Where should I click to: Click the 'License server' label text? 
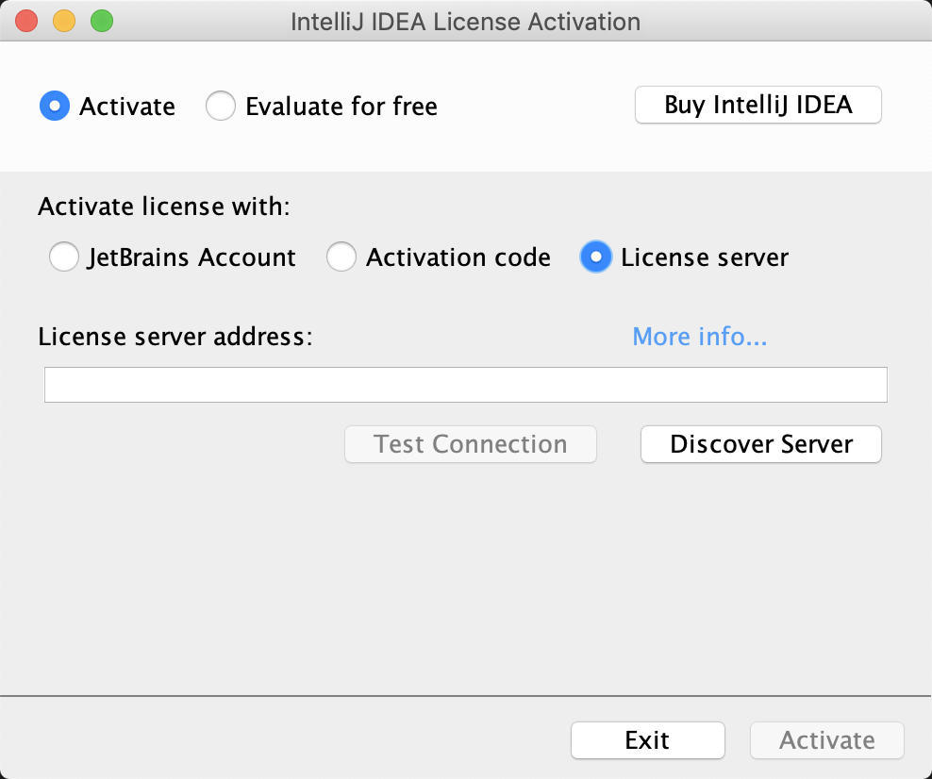704,257
